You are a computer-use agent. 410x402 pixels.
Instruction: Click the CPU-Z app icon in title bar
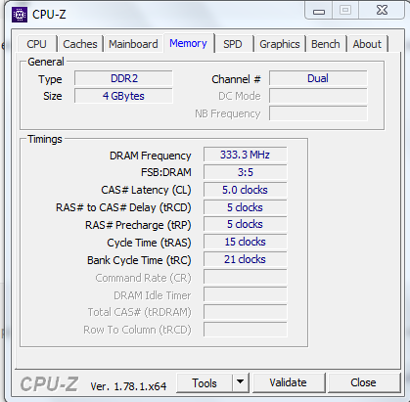20,15
